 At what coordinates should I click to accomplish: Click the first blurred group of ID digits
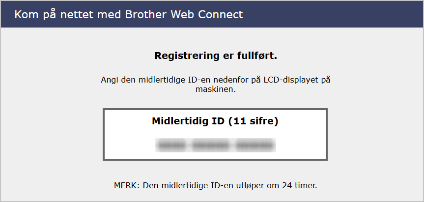pyautogui.click(x=172, y=144)
